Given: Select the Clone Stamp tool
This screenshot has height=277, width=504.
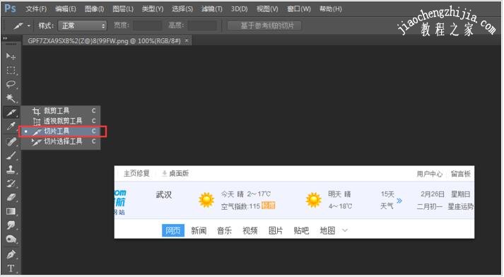Looking at the screenshot, I should (11, 170).
